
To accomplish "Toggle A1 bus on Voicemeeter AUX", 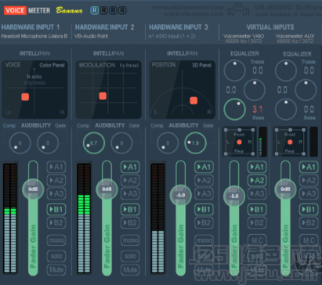I will click(x=309, y=167).
